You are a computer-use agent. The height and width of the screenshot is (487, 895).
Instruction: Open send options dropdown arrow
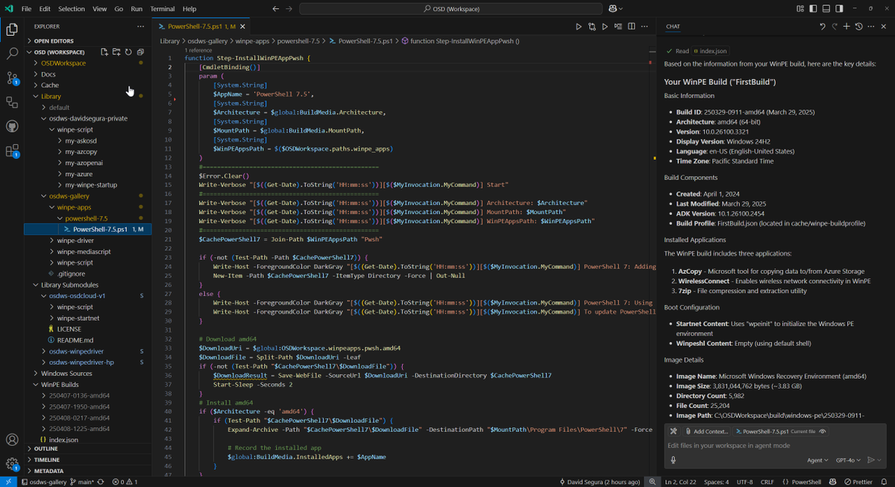tap(879, 460)
